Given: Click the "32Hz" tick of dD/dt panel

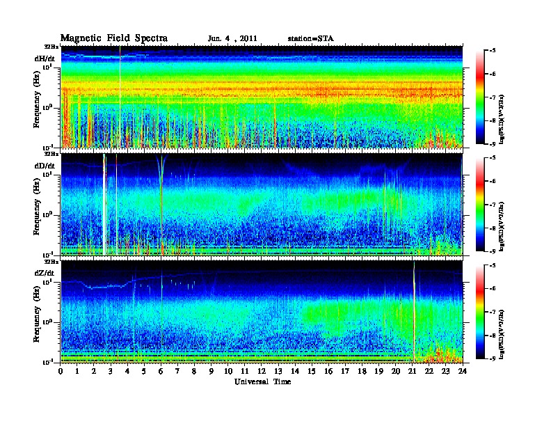Looking at the screenshot, I should [51, 154].
